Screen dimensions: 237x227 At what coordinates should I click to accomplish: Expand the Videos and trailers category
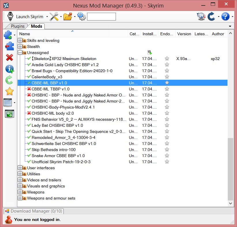click(x=20, y=180)
